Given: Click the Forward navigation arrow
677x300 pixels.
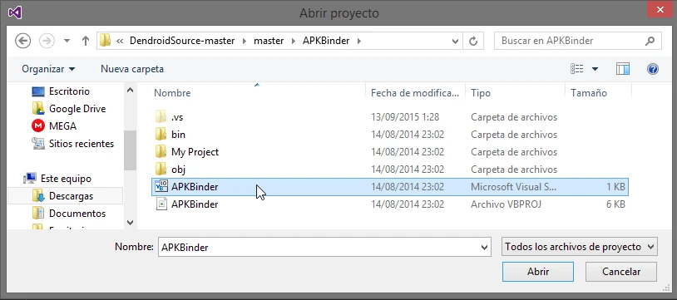Looking at the screenshot, I should (47, 41).
